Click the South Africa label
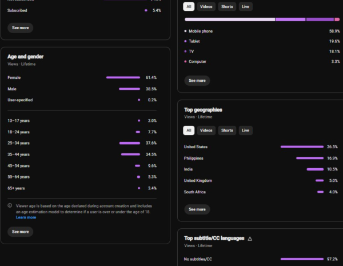Image resolution: width=343 pixels, height=266 pixels. point(195,192)
